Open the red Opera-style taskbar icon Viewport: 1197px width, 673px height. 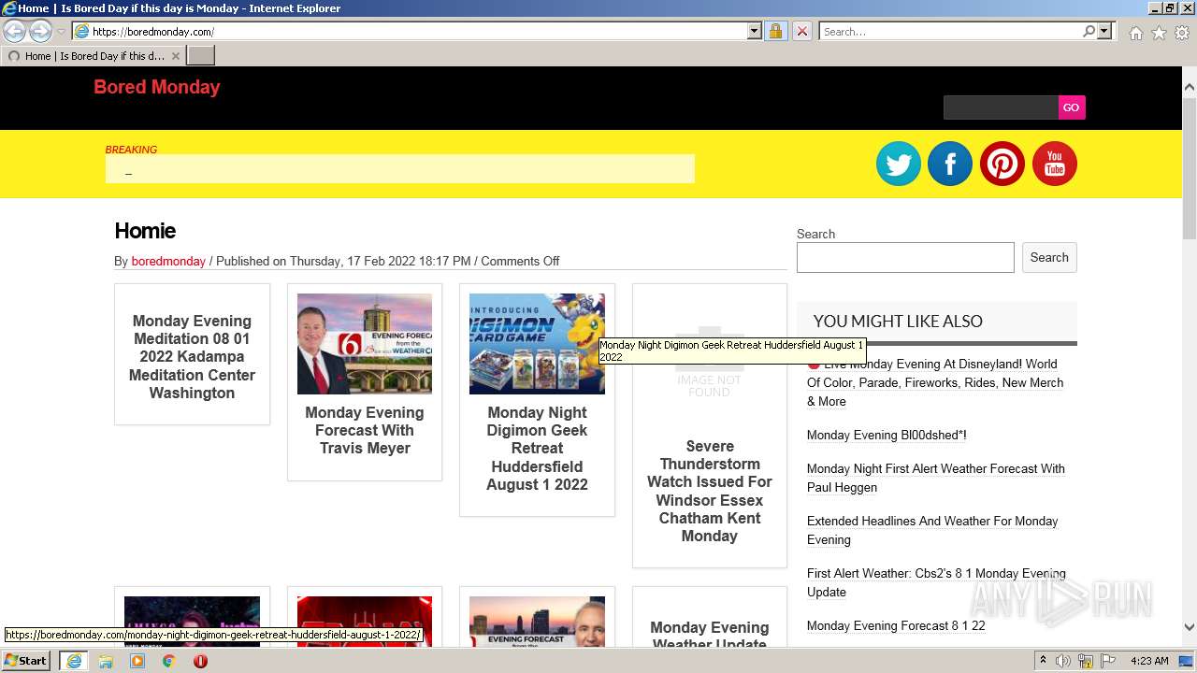click(200, 661)
